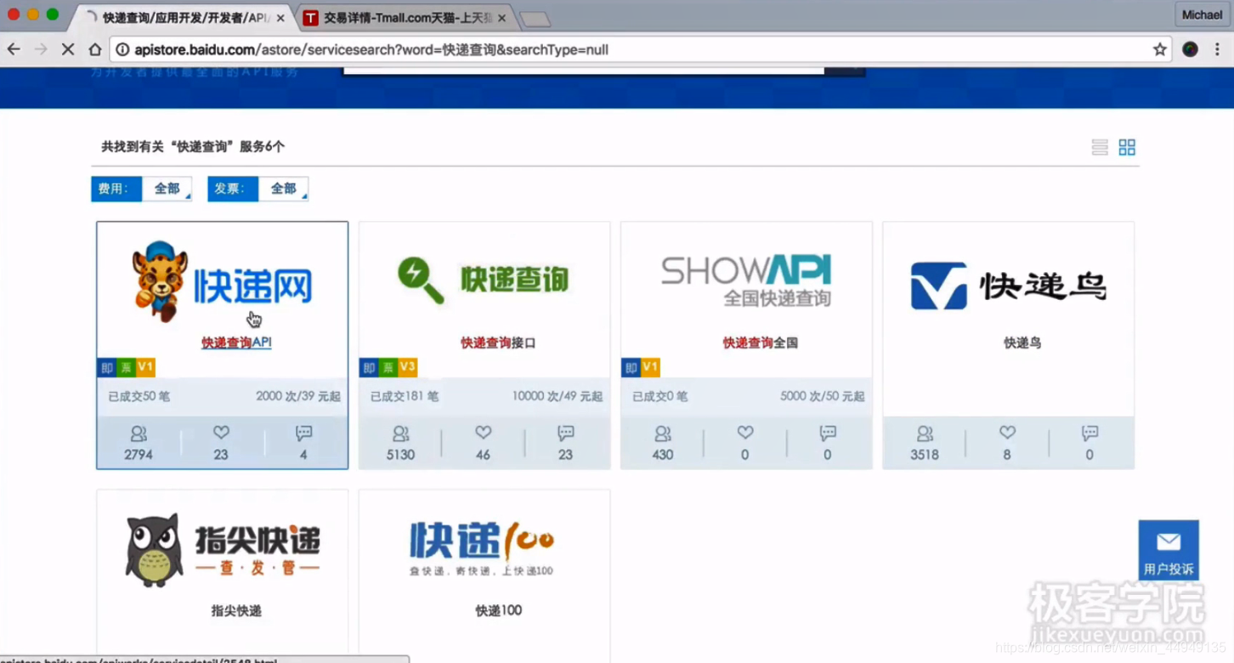Click the 5000 次/50 元起 price text

(823, 396)
